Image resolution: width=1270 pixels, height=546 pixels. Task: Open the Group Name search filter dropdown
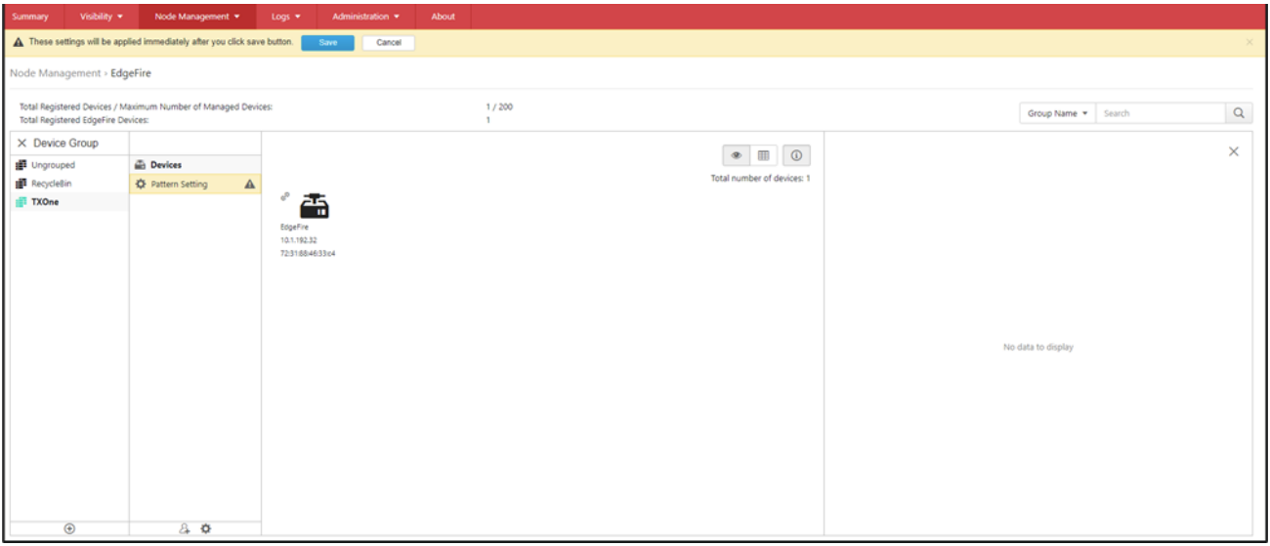(1057, 113)
